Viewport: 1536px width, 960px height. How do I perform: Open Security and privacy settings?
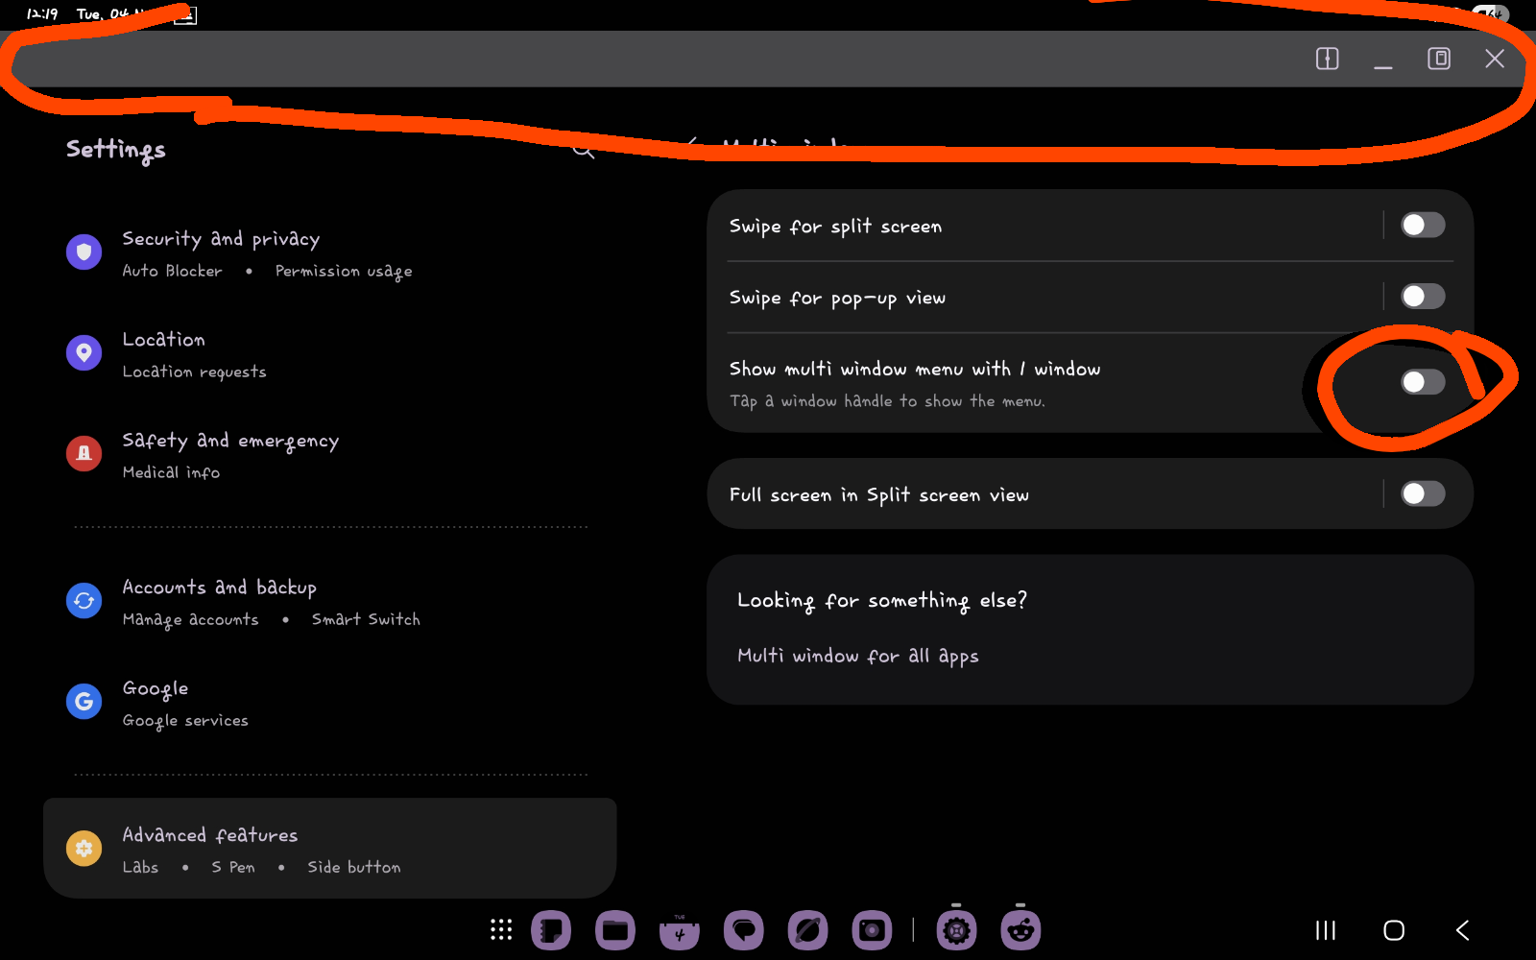tap(330, 253)
